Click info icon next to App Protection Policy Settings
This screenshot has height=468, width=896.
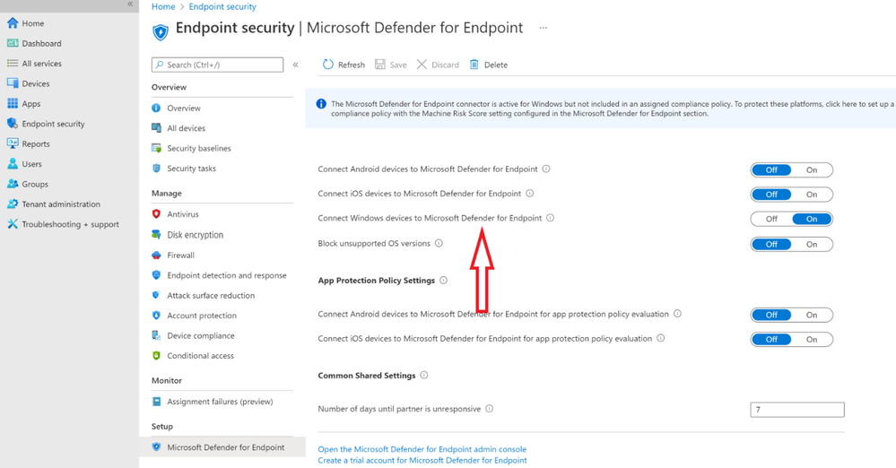pos(443,281)
